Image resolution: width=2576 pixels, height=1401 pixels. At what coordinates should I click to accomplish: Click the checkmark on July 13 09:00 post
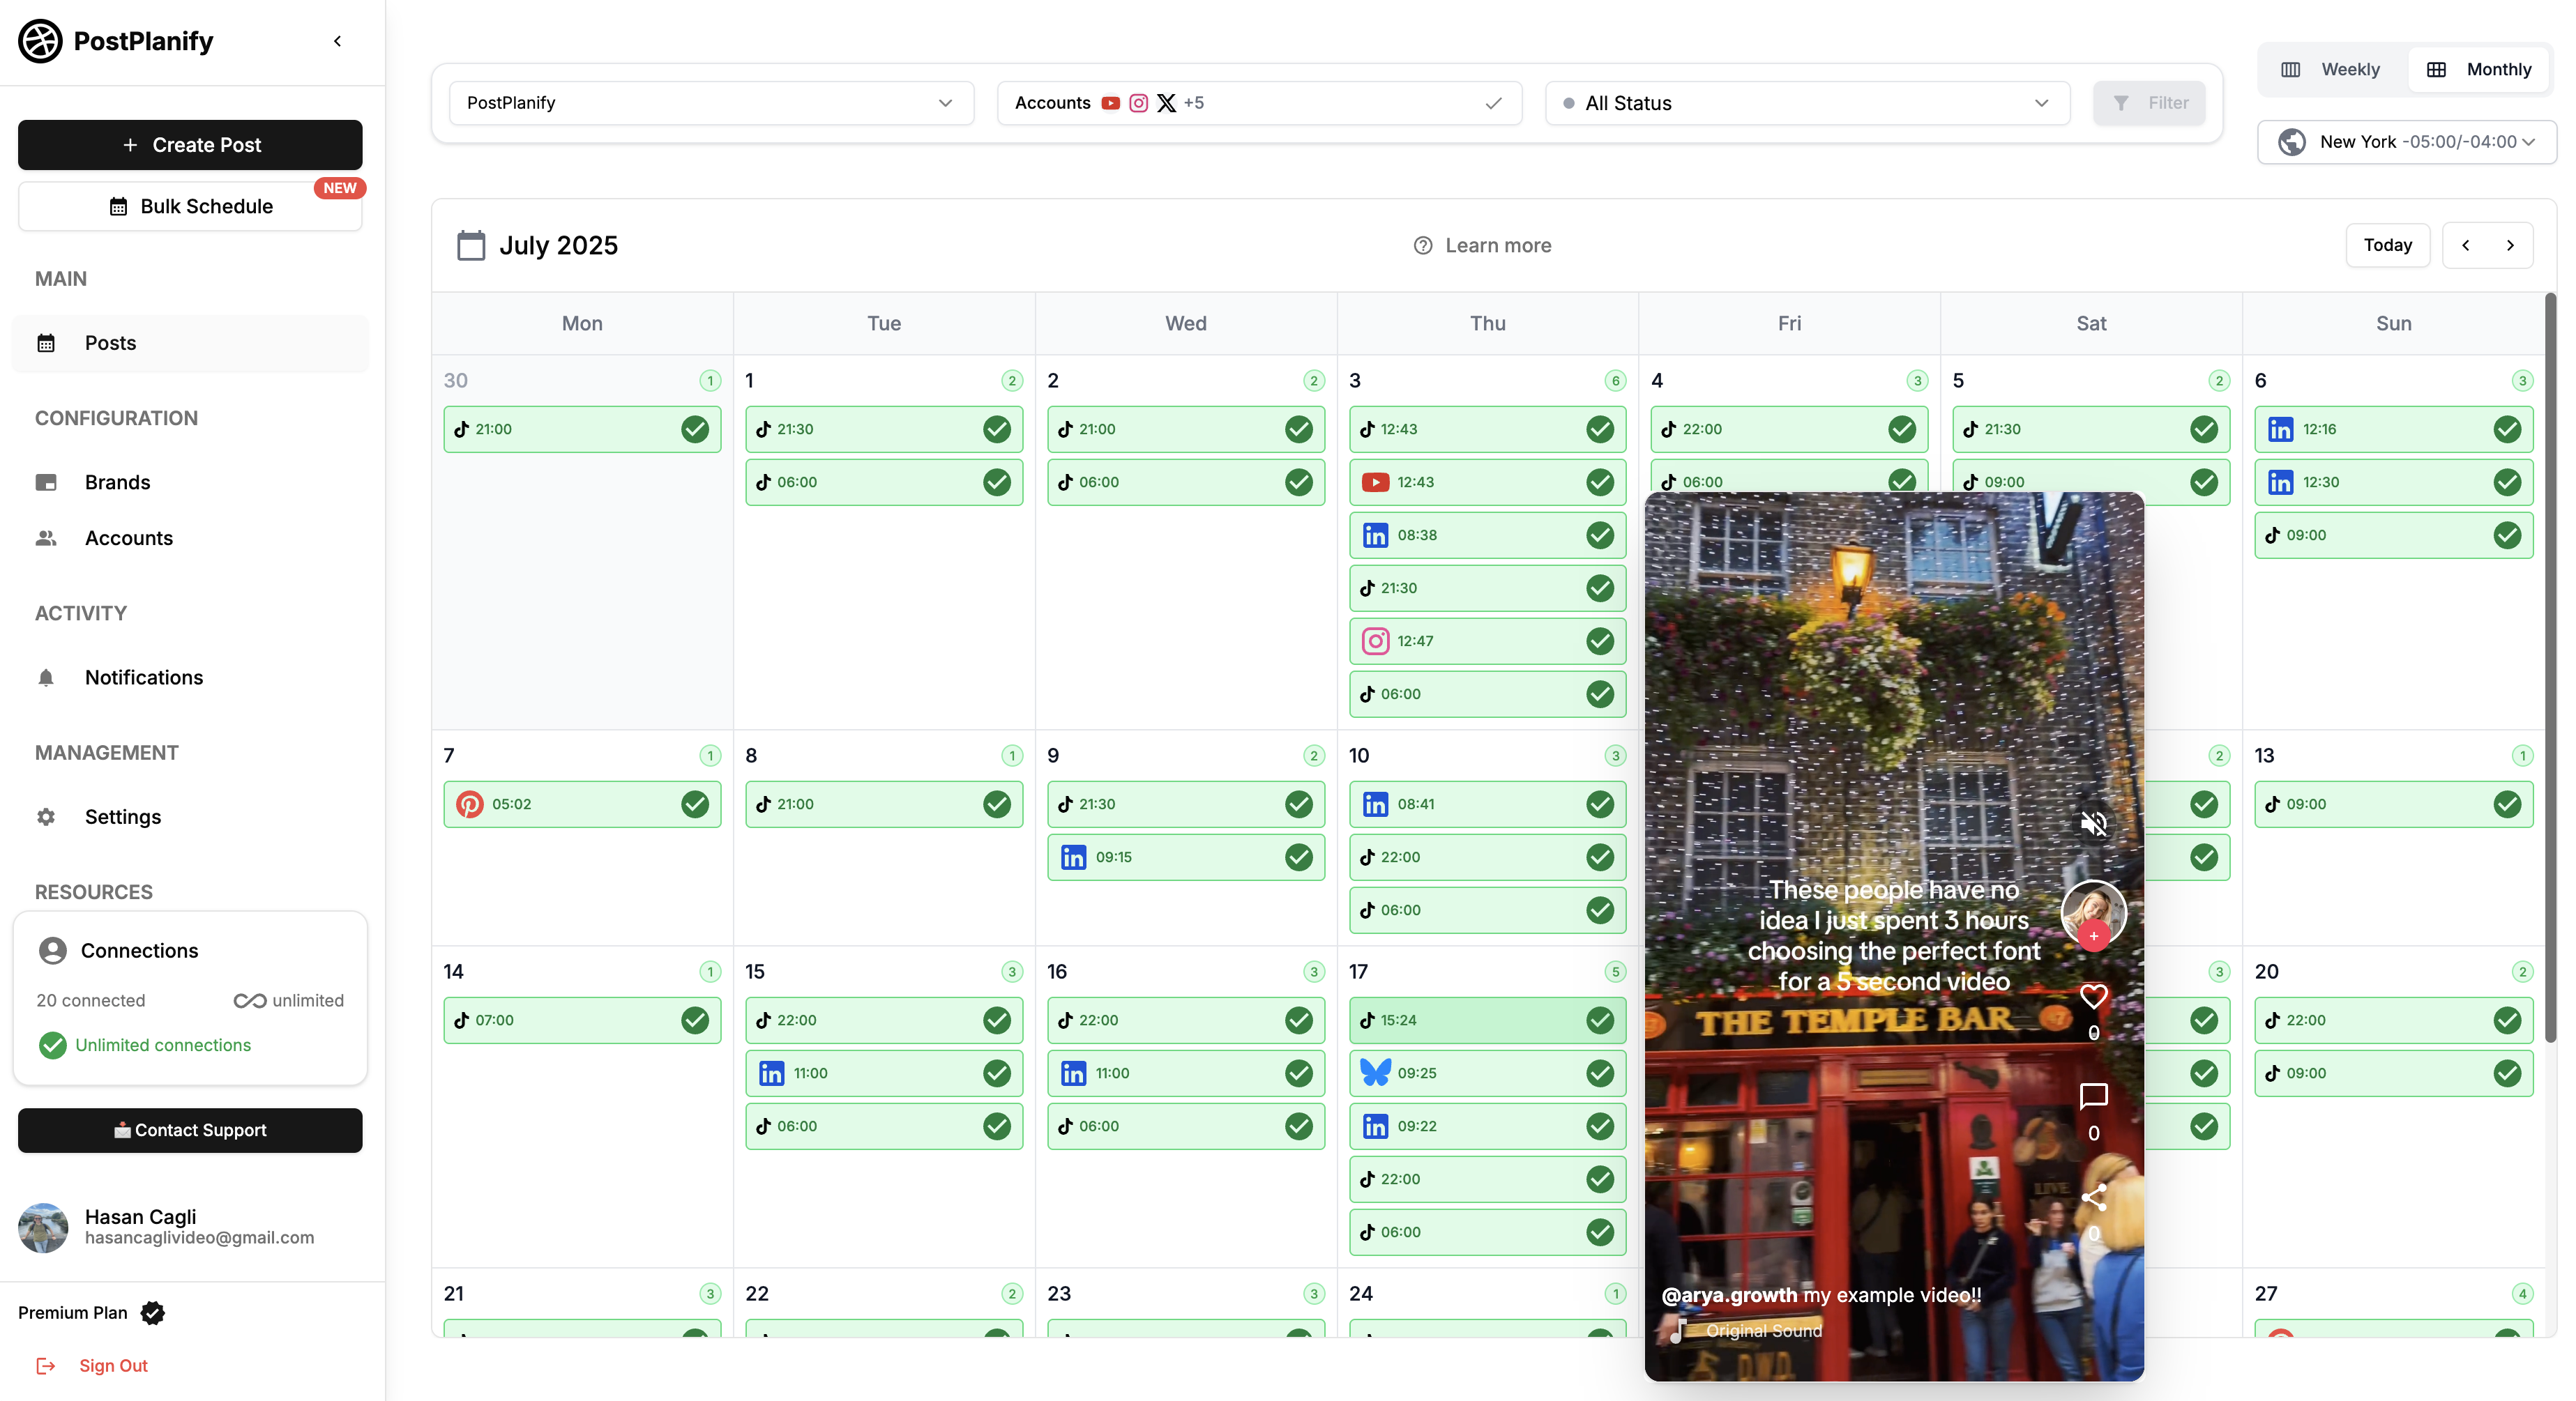(2507, 804)
